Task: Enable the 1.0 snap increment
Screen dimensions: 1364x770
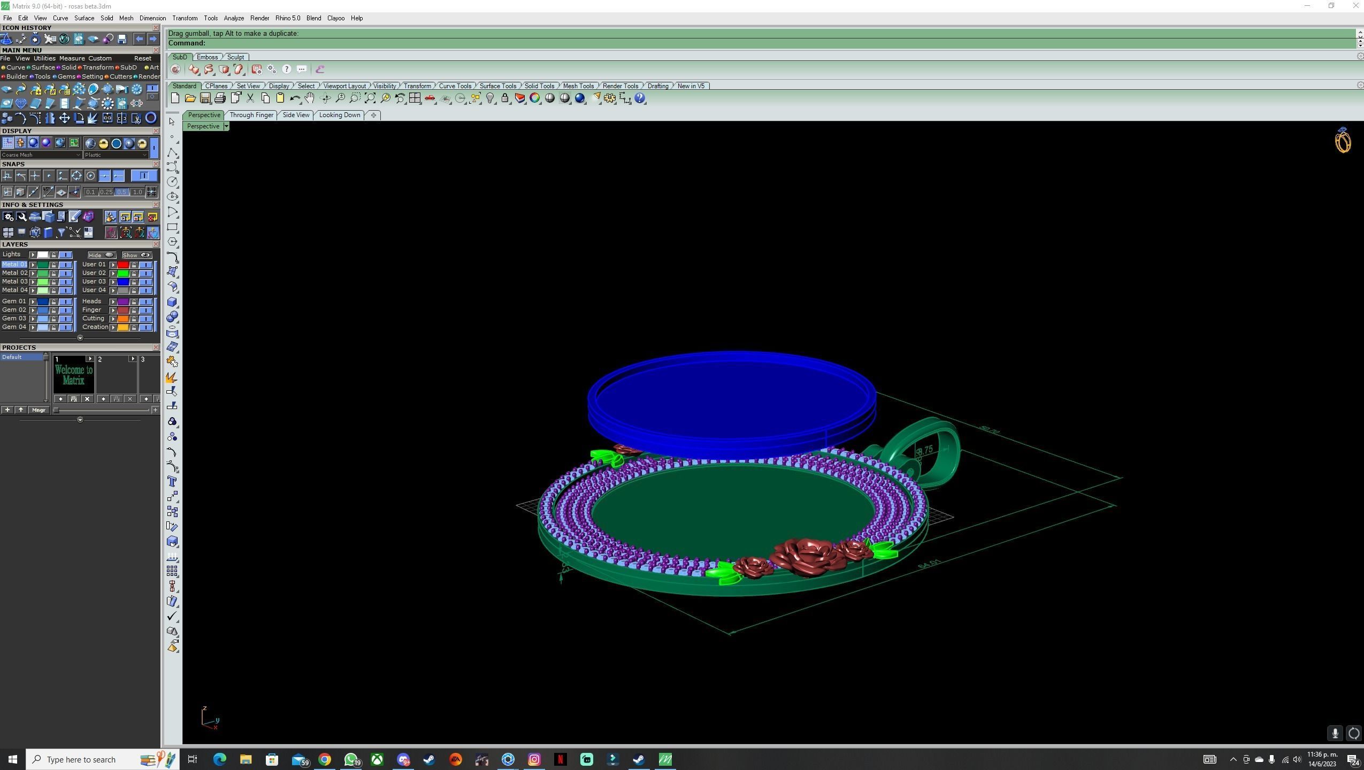Action: [x=137, y=192]
